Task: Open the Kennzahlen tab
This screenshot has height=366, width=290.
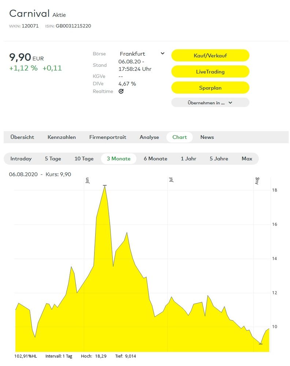Action: click(62, 137)
